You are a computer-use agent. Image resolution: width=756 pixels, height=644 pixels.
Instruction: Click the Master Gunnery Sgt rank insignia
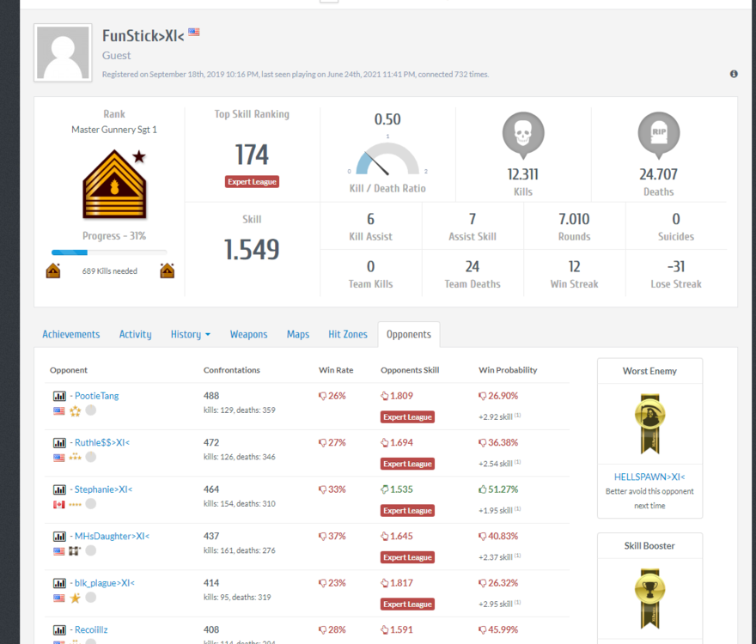click(114, 185)
